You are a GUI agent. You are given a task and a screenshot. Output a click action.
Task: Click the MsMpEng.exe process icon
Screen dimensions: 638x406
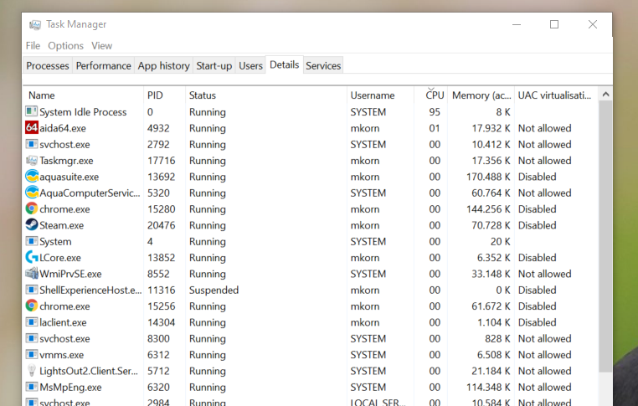pos(31,387)
